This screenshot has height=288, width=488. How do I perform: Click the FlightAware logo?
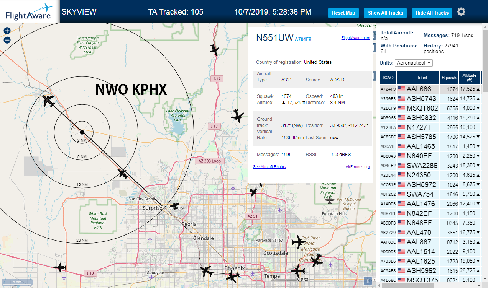coord(30,12)
